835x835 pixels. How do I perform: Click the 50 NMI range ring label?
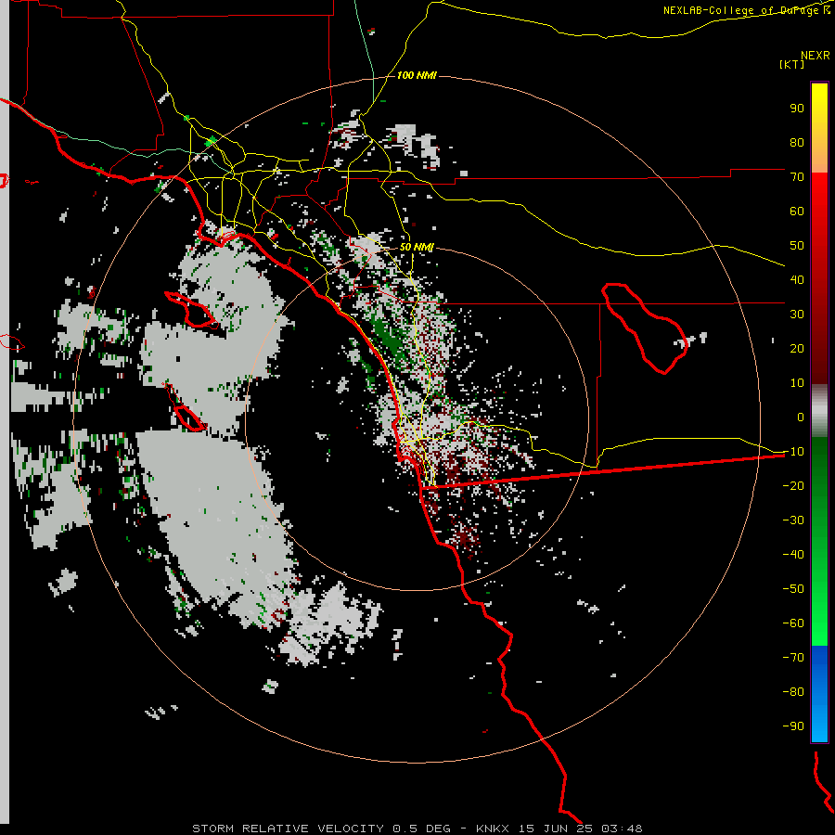(417, 247)
